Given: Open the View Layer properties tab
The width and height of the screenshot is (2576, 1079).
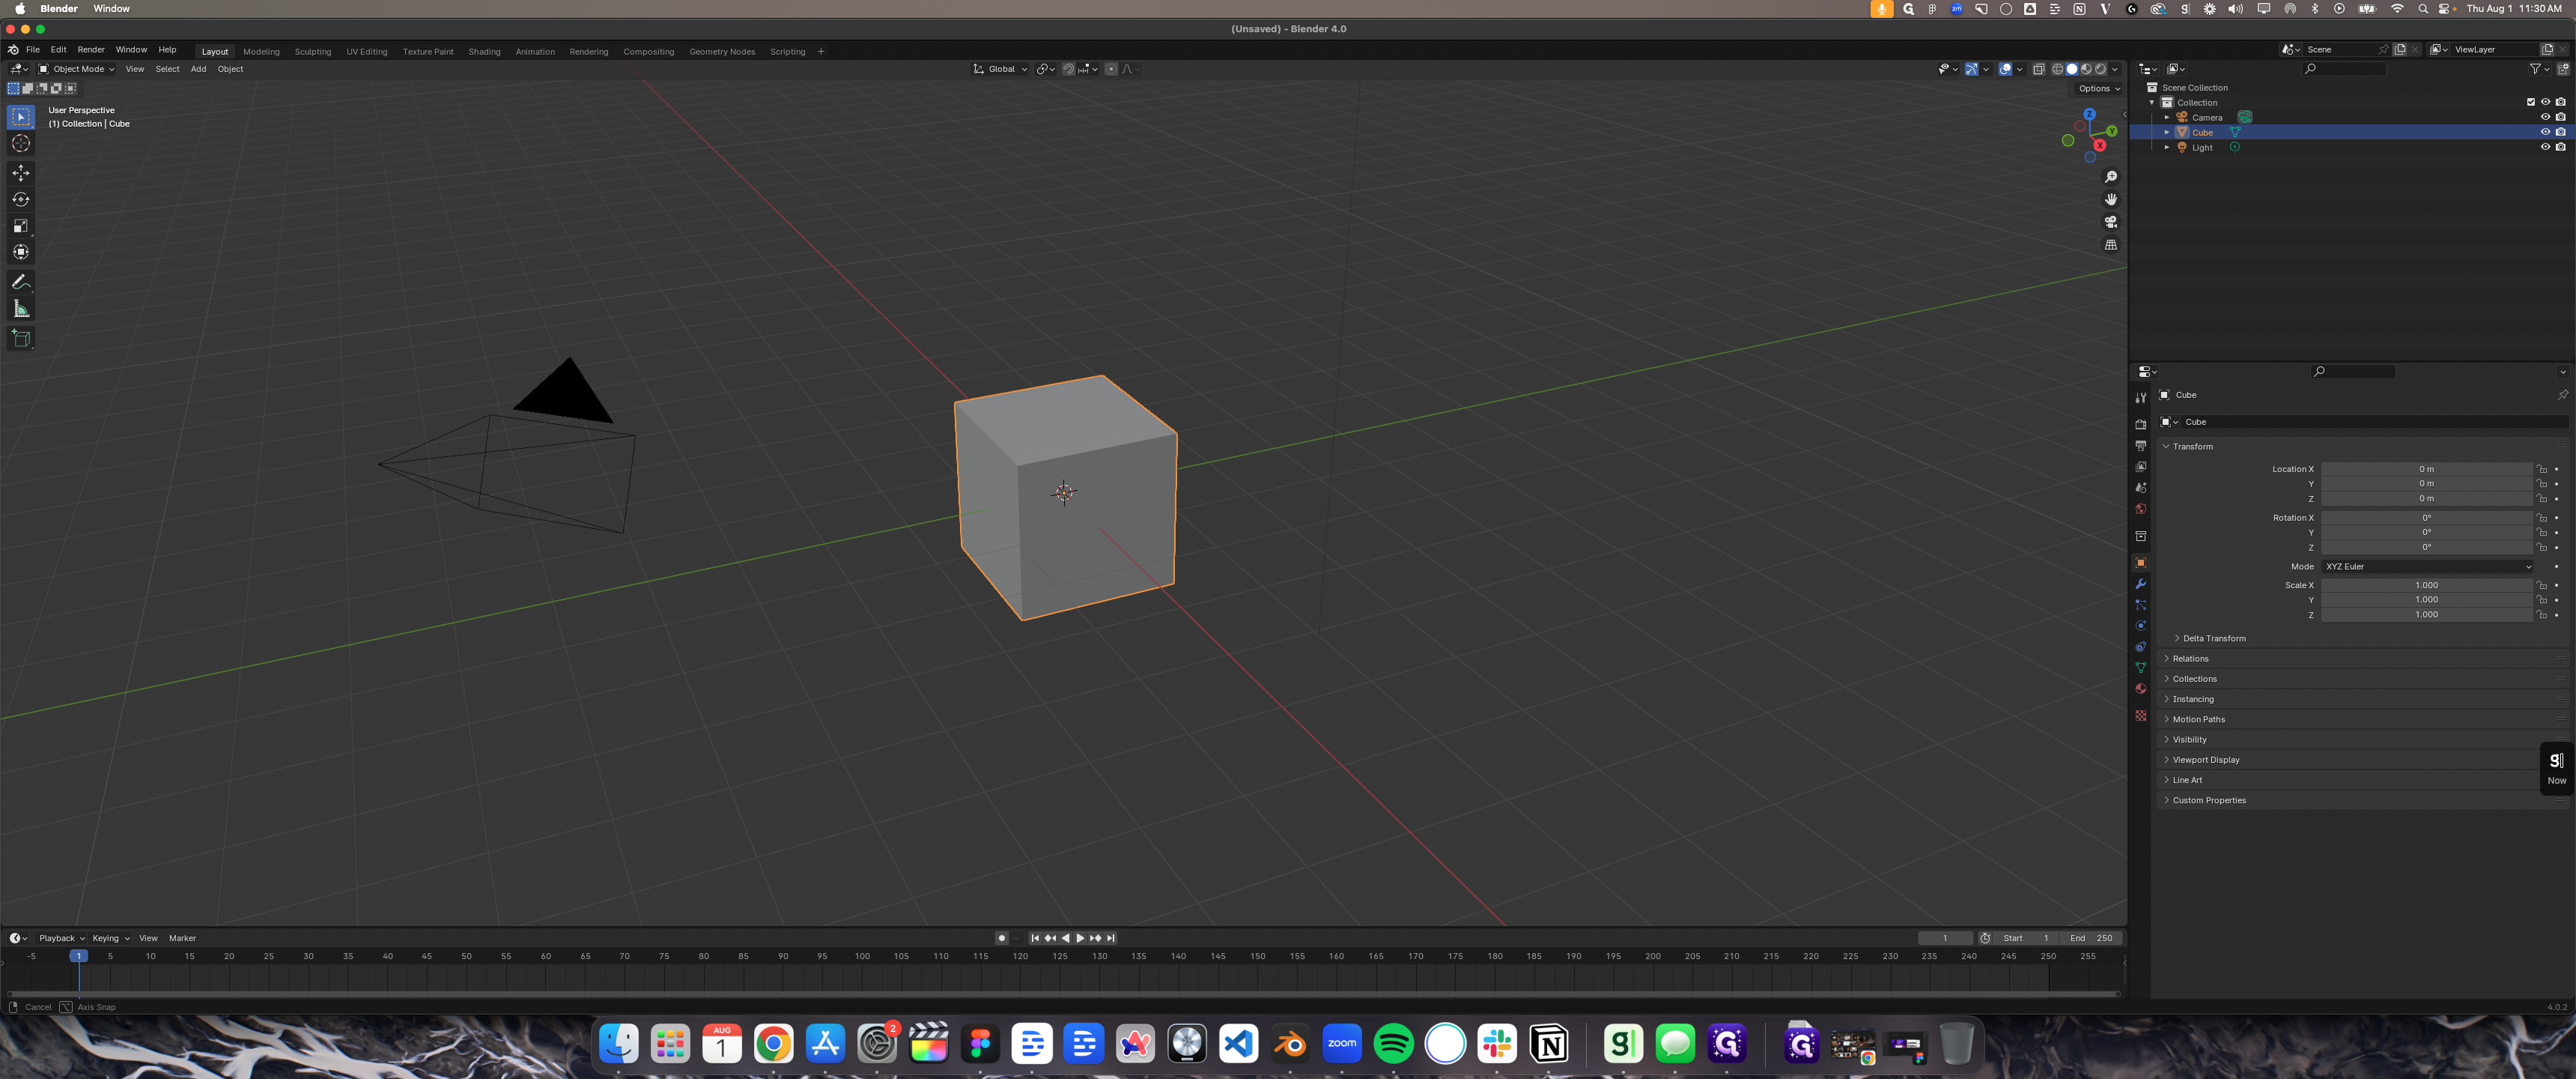Looking at the screenshot, I should click(x=2141, y=466).
